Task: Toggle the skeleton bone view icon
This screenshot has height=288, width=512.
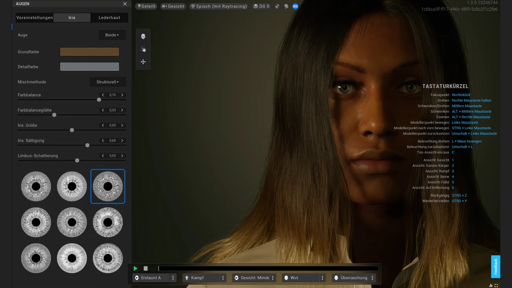Action: click(x=277, y=6)
